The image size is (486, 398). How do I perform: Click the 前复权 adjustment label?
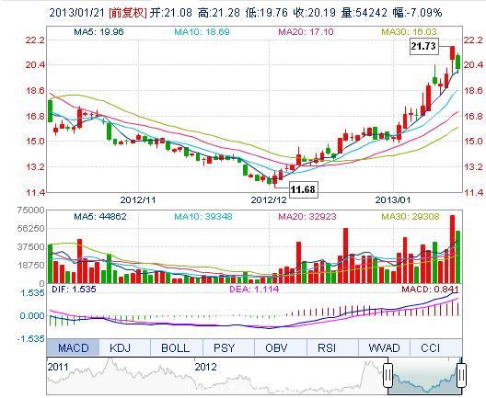click(128, 13)
